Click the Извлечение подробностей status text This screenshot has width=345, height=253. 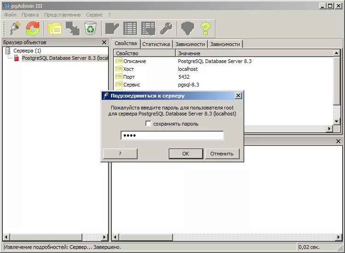62,247
